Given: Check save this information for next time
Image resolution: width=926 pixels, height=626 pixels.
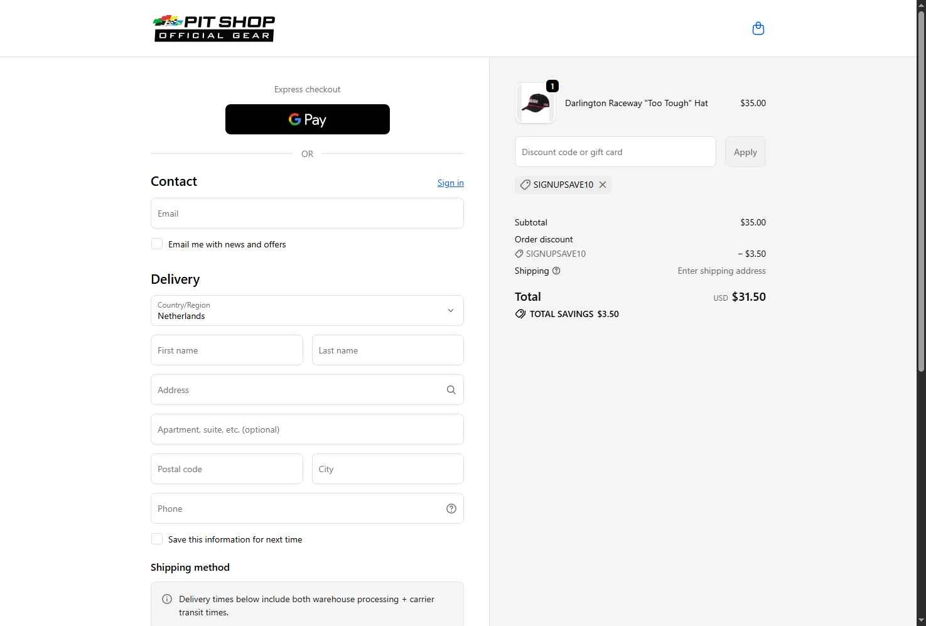Looking at the screenshot, I should tap(157, 539).
